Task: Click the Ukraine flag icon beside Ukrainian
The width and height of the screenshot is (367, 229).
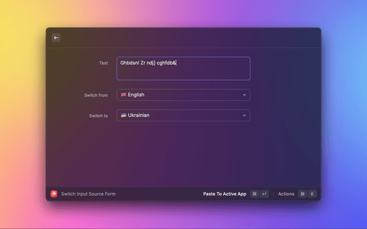Action: [123, 115]
